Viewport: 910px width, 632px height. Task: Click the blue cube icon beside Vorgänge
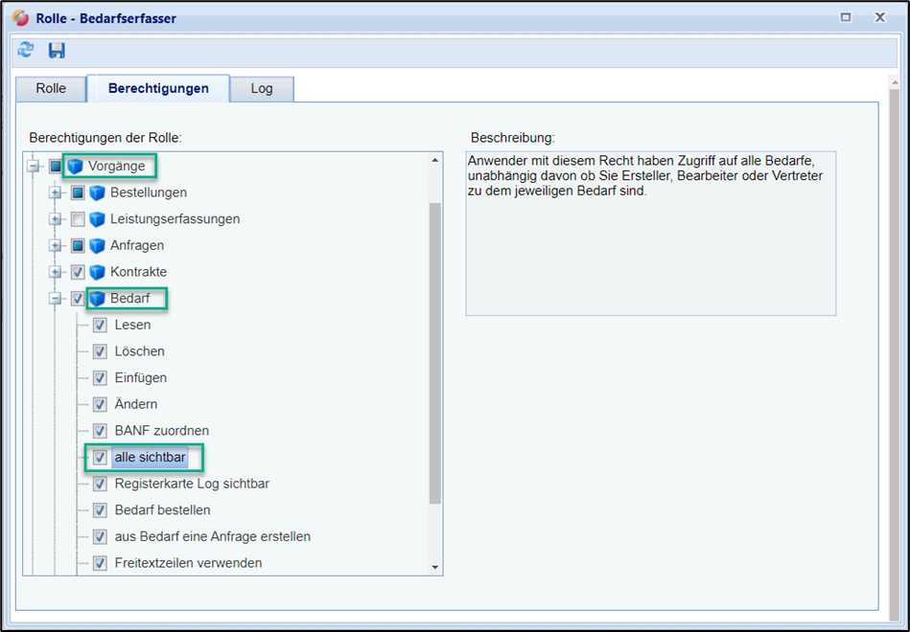tap(76, 167)
